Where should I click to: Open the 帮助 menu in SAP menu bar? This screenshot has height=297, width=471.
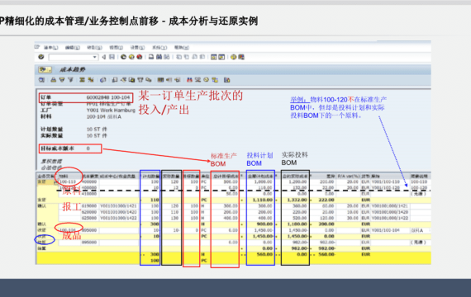coord(182,48)
